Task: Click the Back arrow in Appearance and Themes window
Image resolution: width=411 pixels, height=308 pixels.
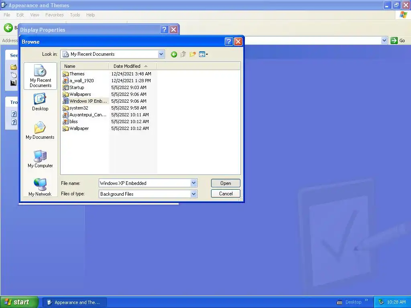Action: (8, 28)
